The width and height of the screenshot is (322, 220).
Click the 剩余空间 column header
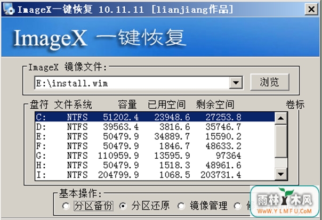coord(215,104)
